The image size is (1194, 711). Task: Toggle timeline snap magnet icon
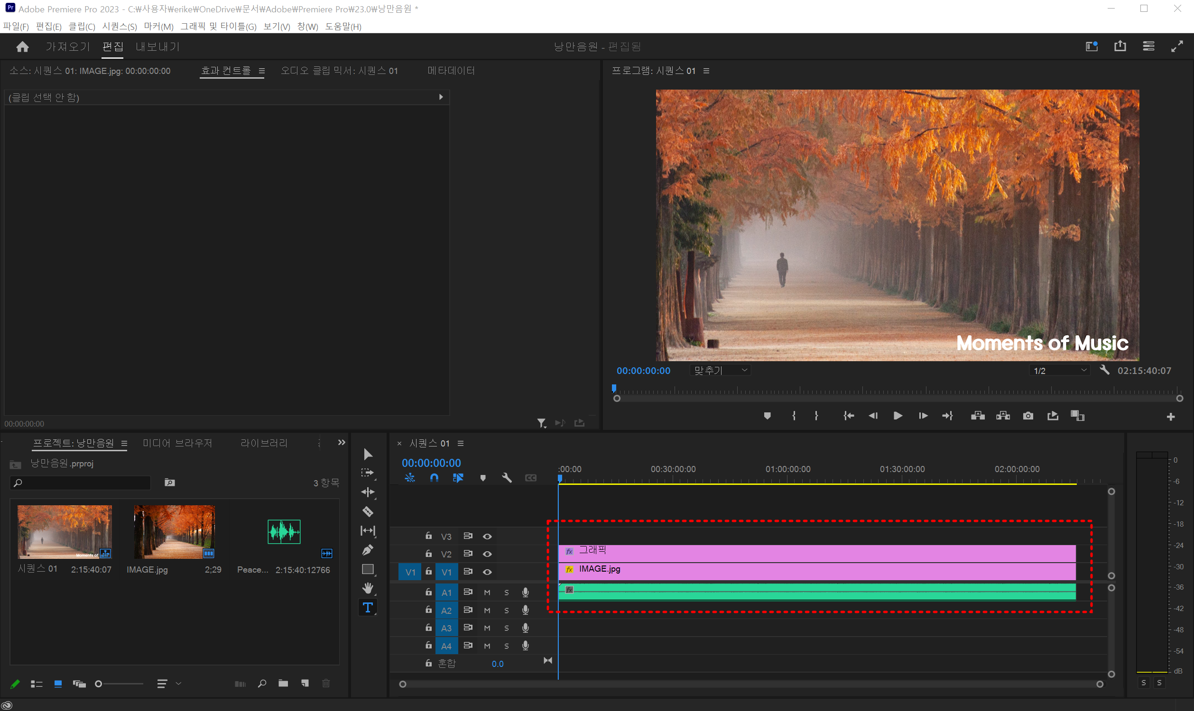click(434, 478)
